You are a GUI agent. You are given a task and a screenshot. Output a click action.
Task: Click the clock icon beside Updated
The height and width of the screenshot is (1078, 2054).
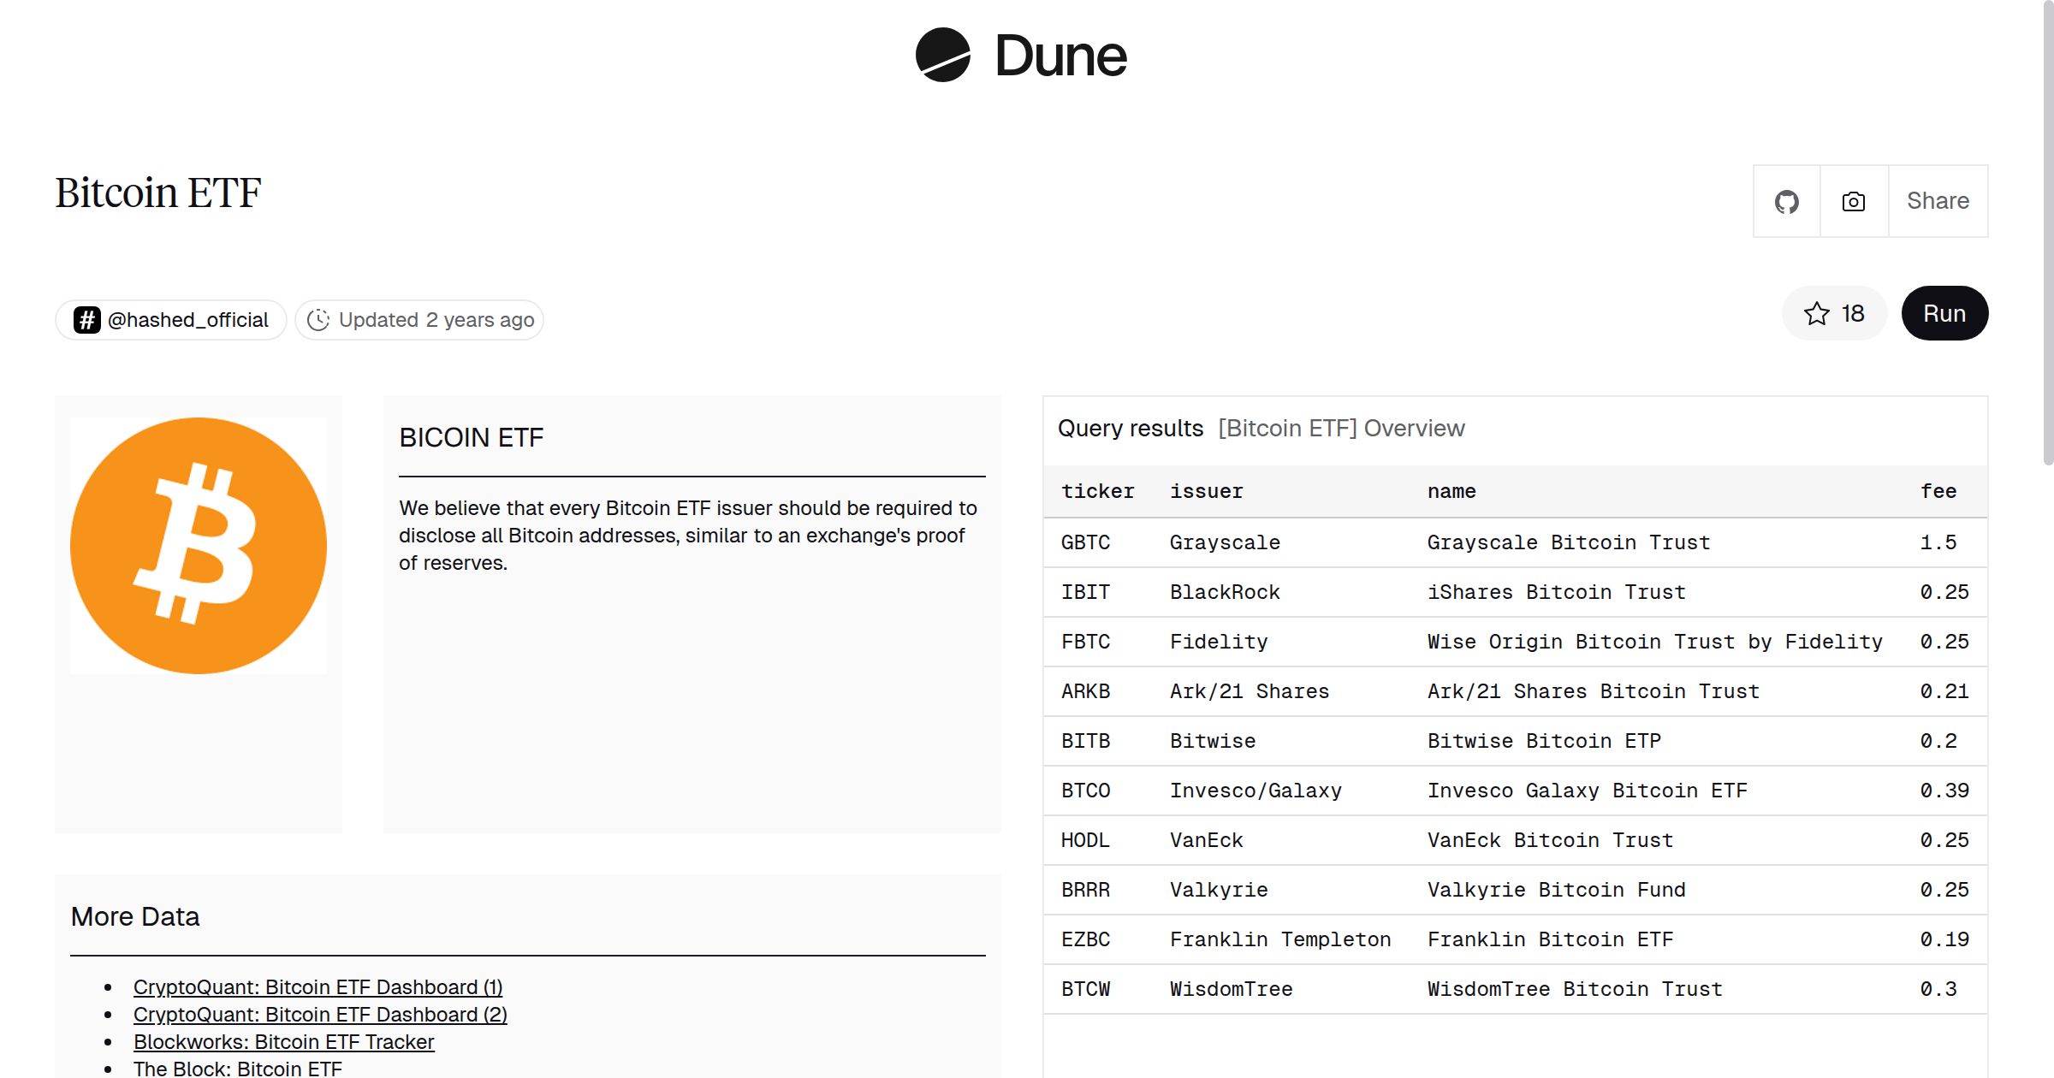tap(318, 320)
